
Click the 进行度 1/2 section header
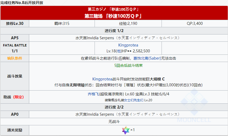[x=114, y=31]
